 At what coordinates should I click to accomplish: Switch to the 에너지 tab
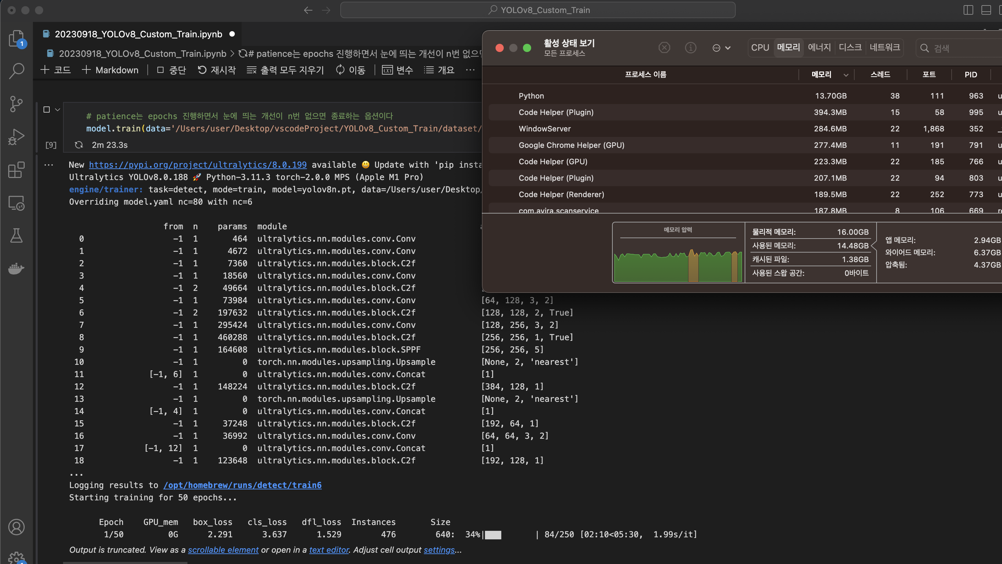[x=819, y=48]
